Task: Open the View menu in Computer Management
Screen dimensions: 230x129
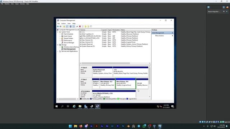Action: tap(69, 24)
